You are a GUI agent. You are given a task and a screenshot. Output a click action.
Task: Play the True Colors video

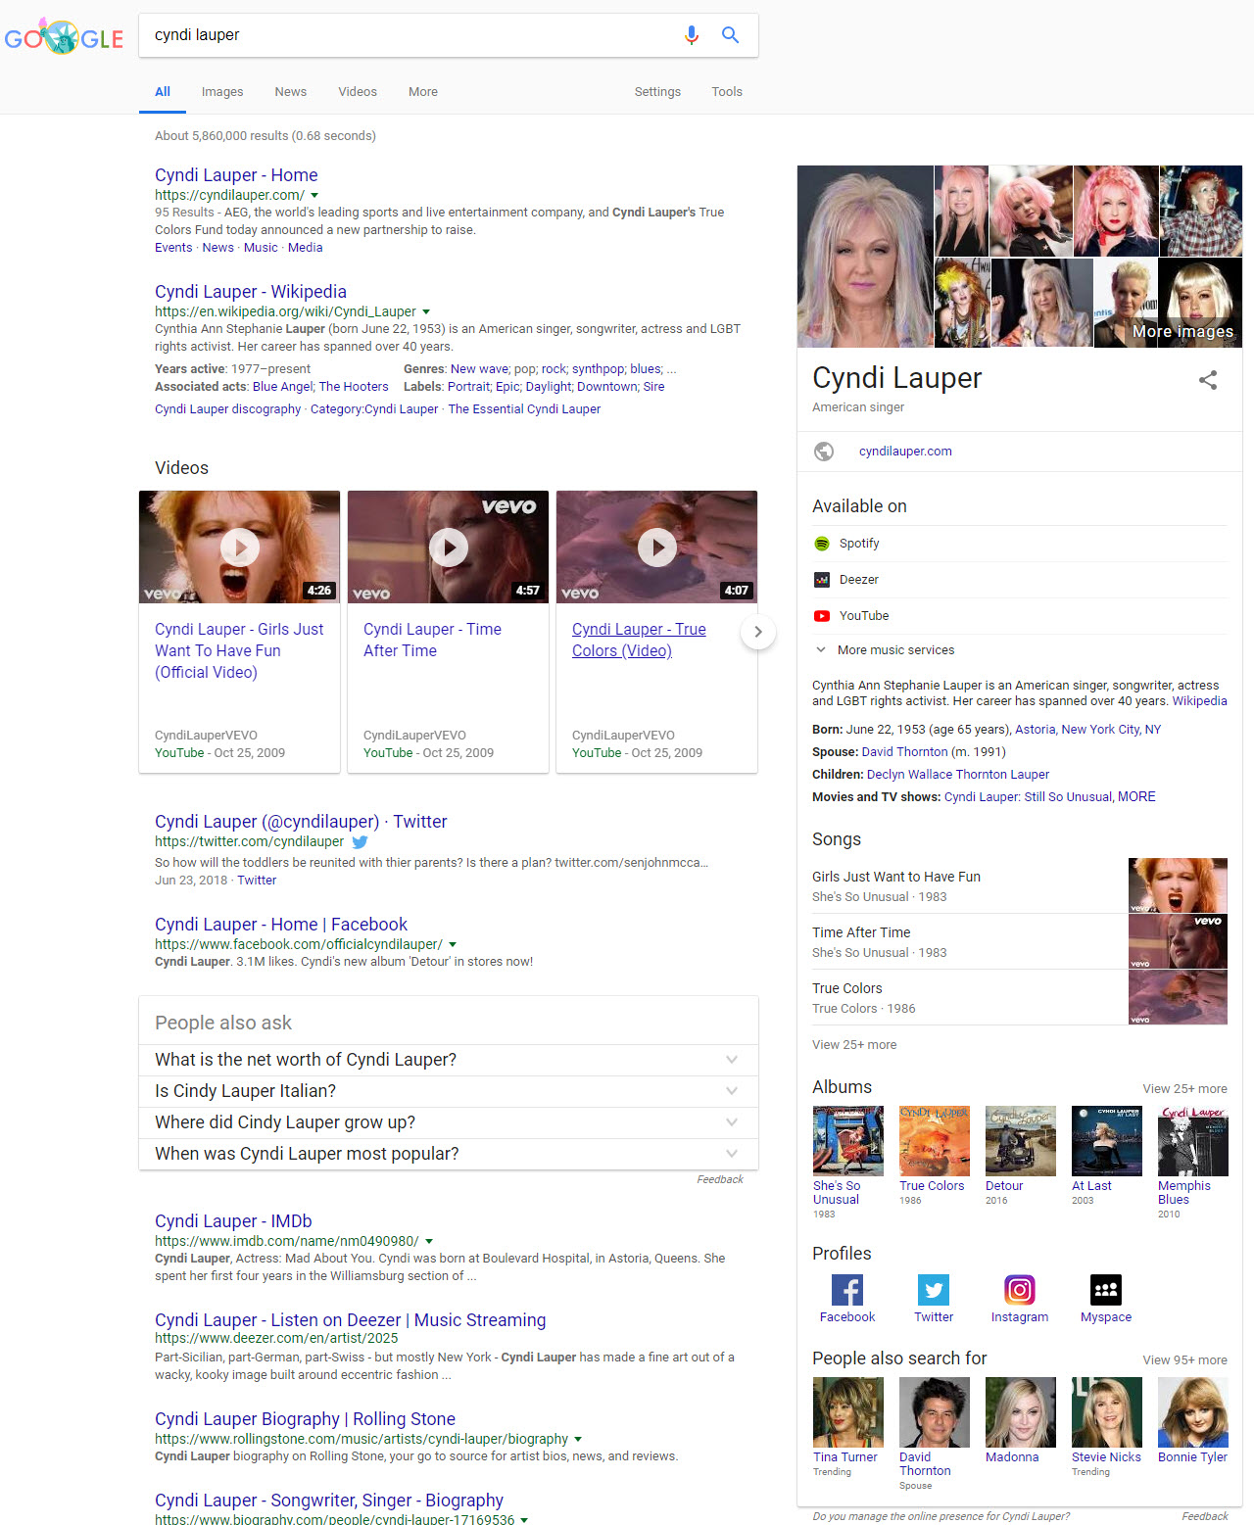coord(657,547)
